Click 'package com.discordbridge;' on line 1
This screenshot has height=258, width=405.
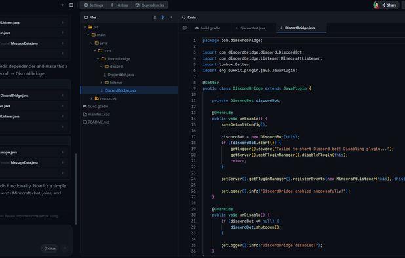233,40
